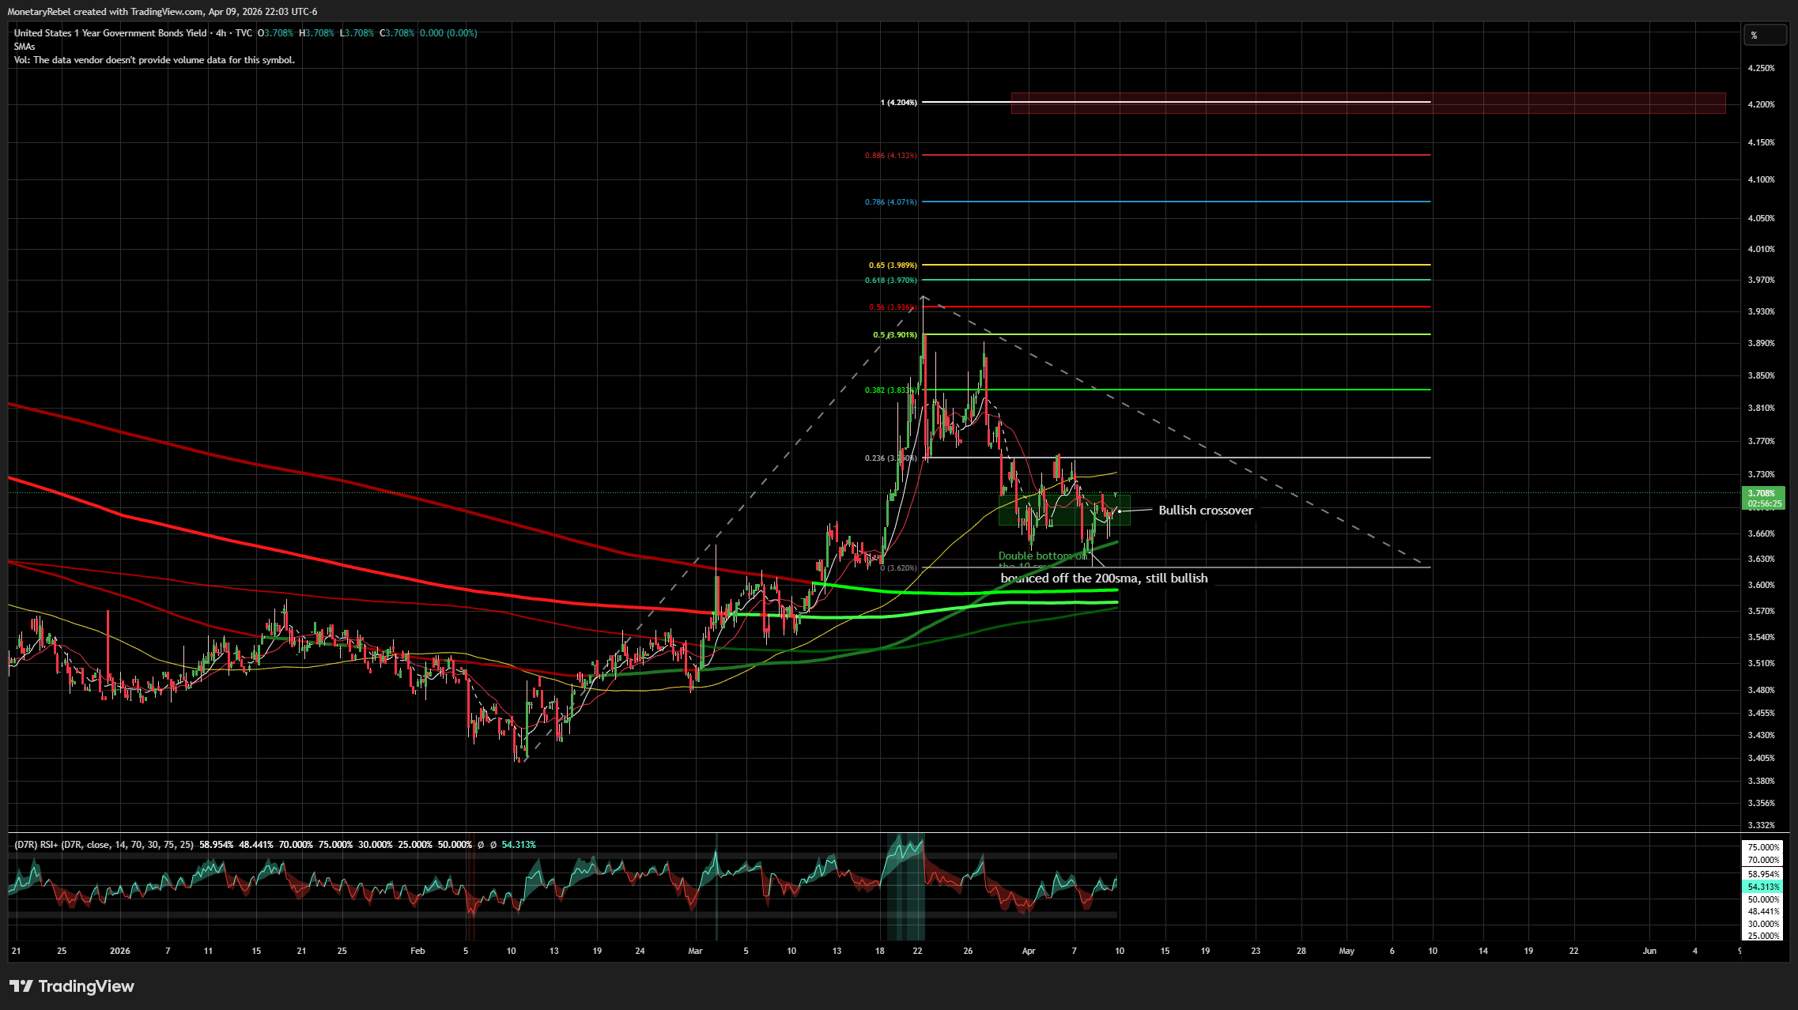The image size is (1798, 1010).
Task: Select the 0 (3.620%) Fibonacci label
Action: [x=899, y=568]
